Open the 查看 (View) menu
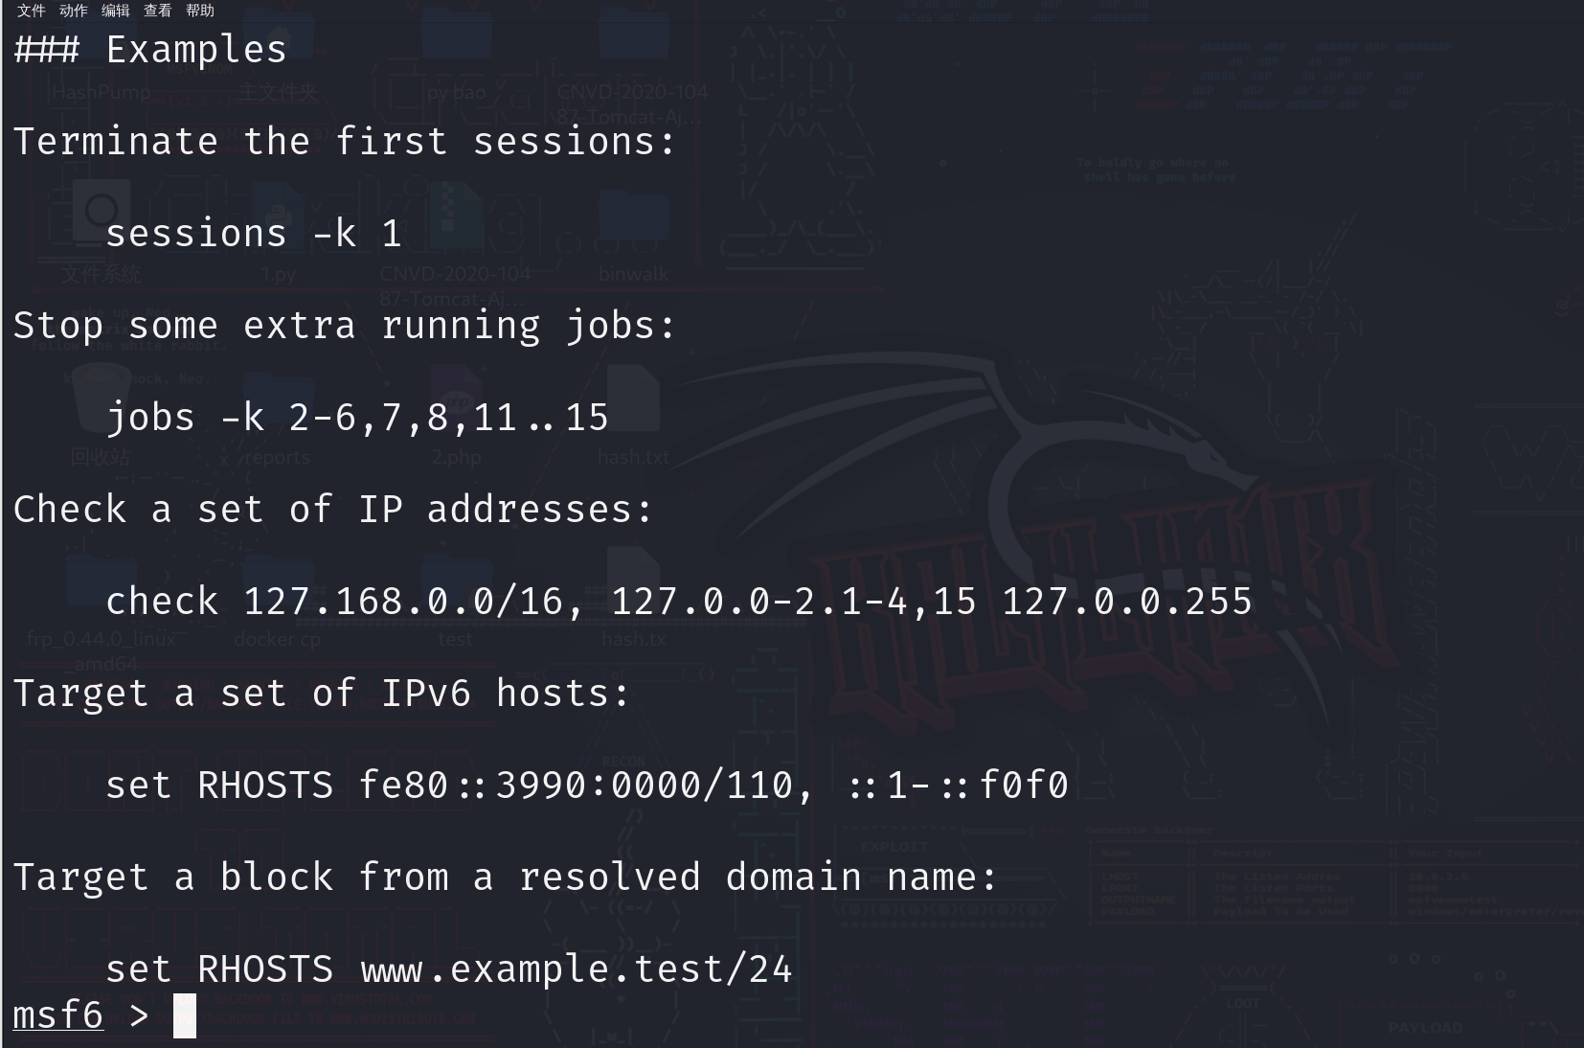Screen dimensions: 1584x1048 click(157, 11)
